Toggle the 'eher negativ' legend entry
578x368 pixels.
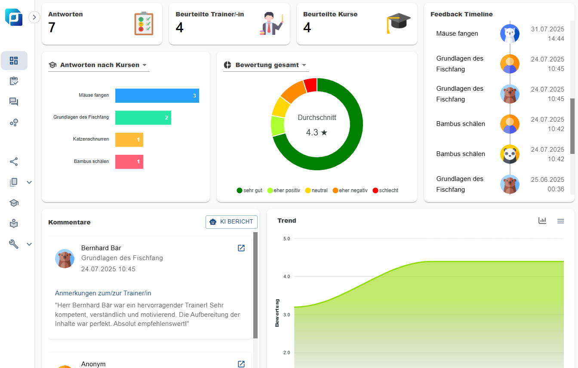tap(350, 190)
